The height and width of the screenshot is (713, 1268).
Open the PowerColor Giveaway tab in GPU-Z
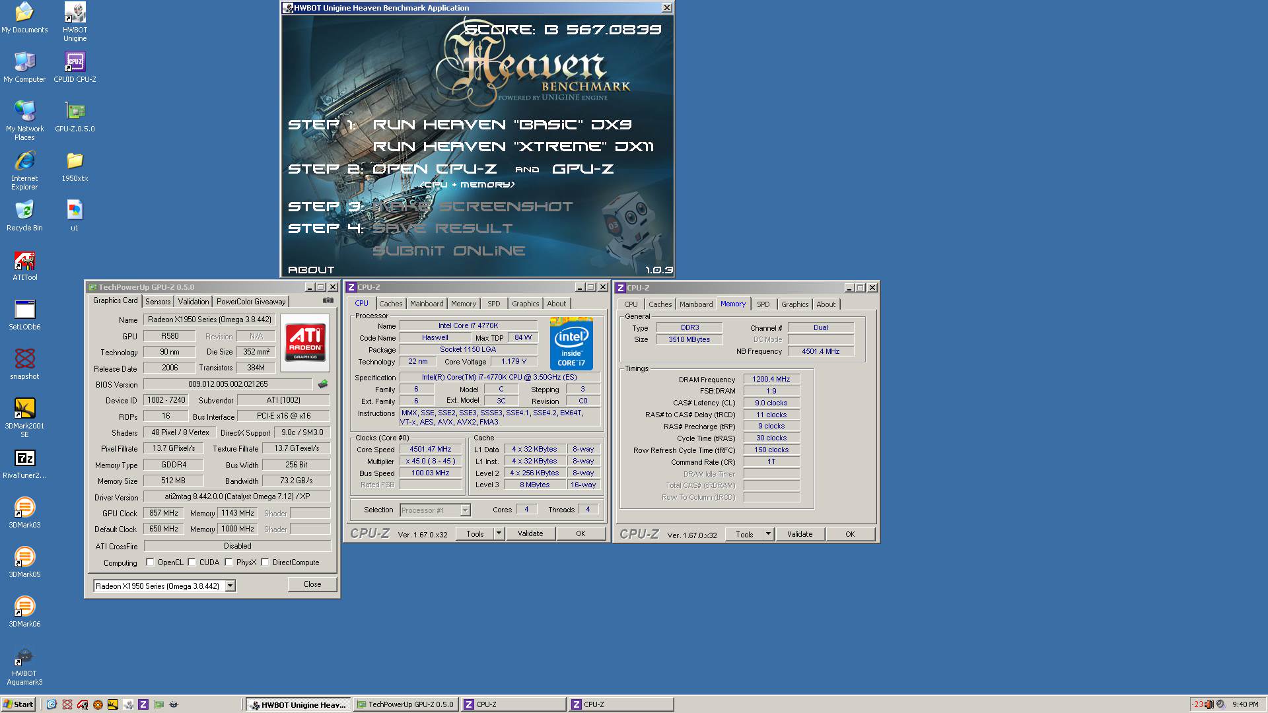[x=251, y=302]
